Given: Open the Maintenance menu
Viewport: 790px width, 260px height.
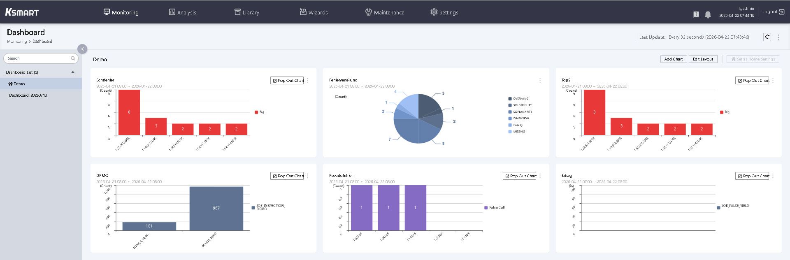Looking at the screenshot, I should pyautogui.click(x=385, y=12).
